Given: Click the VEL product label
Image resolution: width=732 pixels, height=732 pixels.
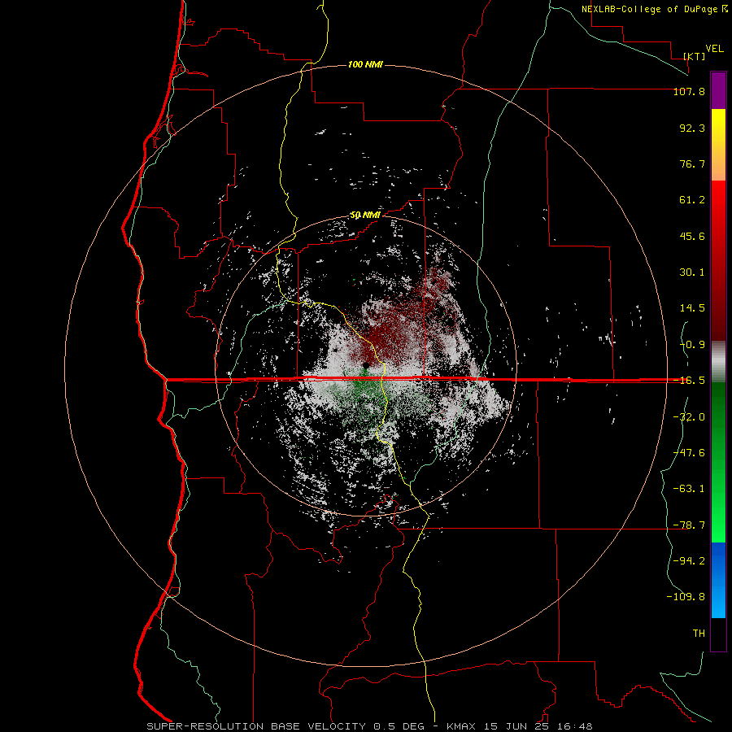Looking at the screenshot, I should (714, 49).
